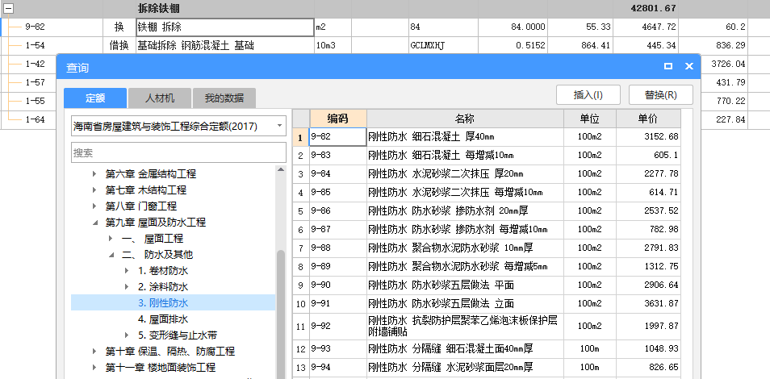Select row 9-84 水泥砂浆二次抹压 厚20mm

click(x=487, y=174)
